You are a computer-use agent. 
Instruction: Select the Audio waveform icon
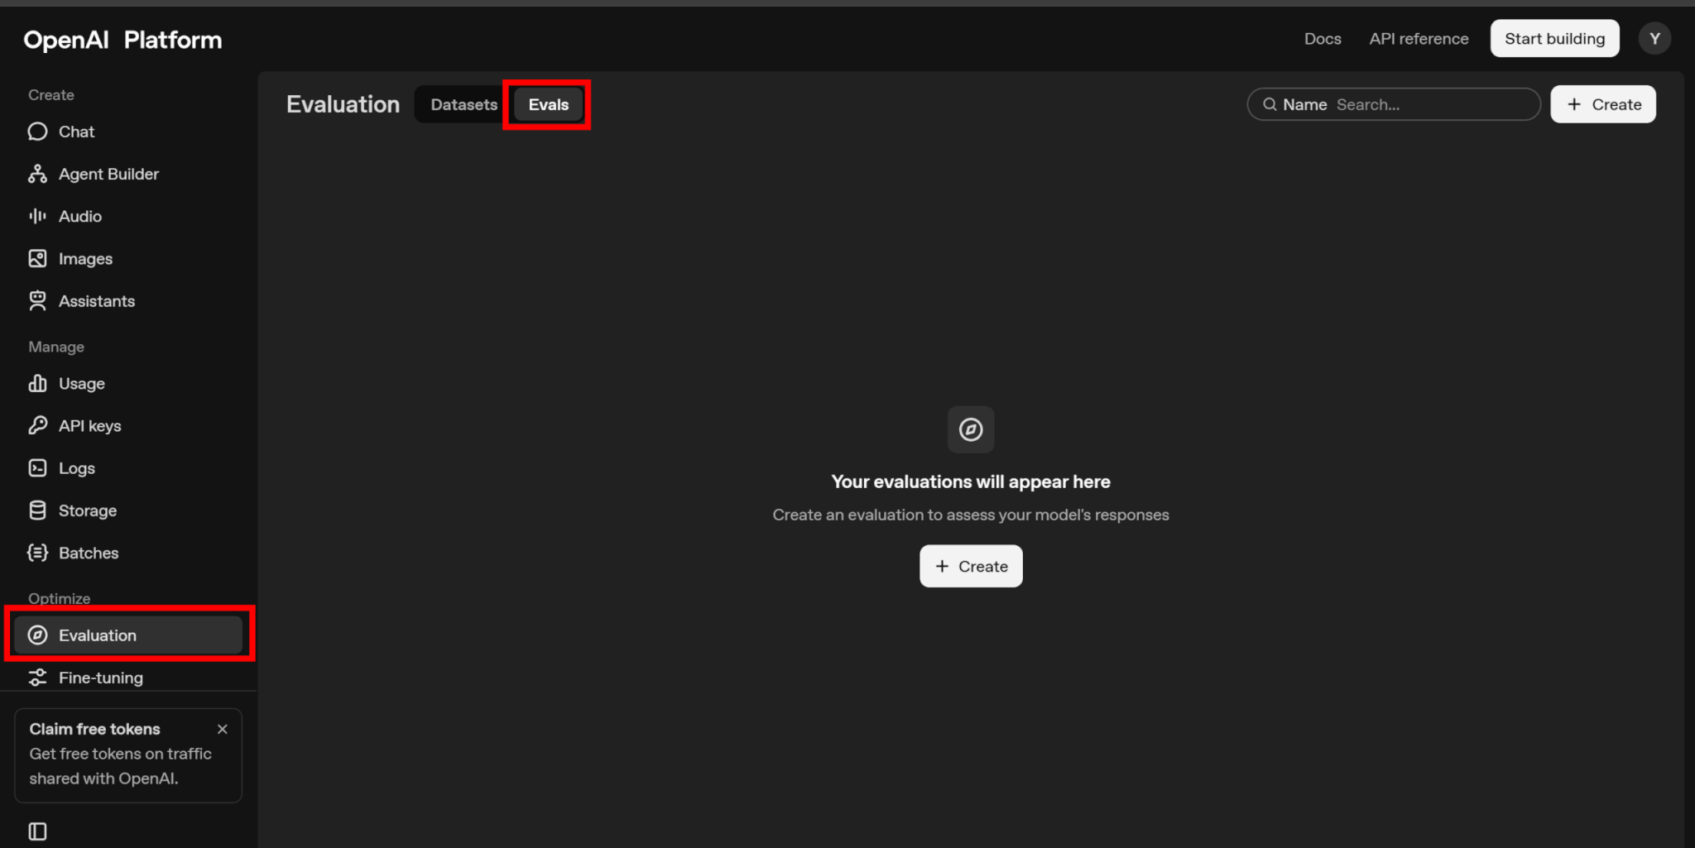(37, 216)
